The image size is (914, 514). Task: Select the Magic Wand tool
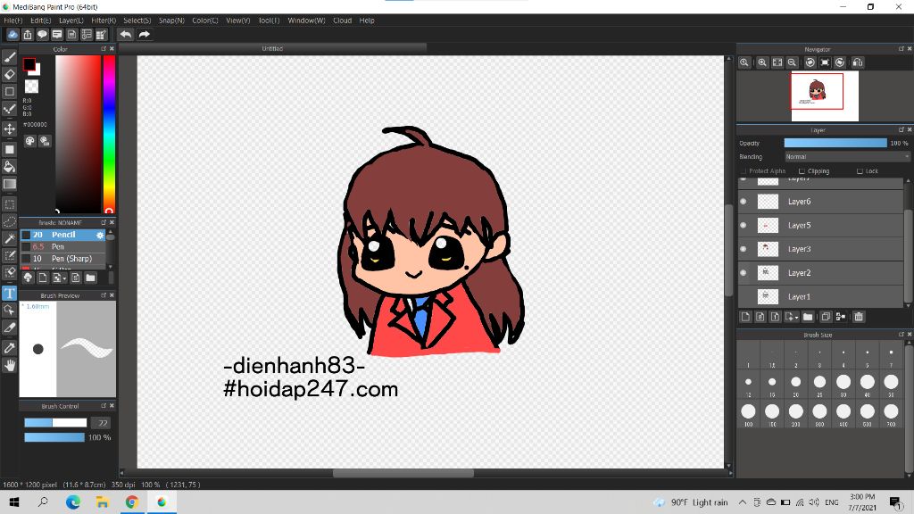(9, 238)
